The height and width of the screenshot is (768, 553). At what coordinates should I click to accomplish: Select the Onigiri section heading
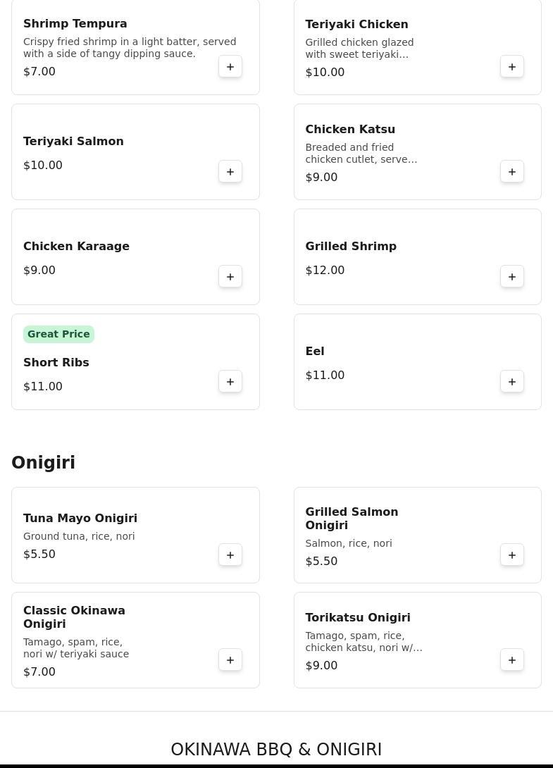(x=43, y=462)
